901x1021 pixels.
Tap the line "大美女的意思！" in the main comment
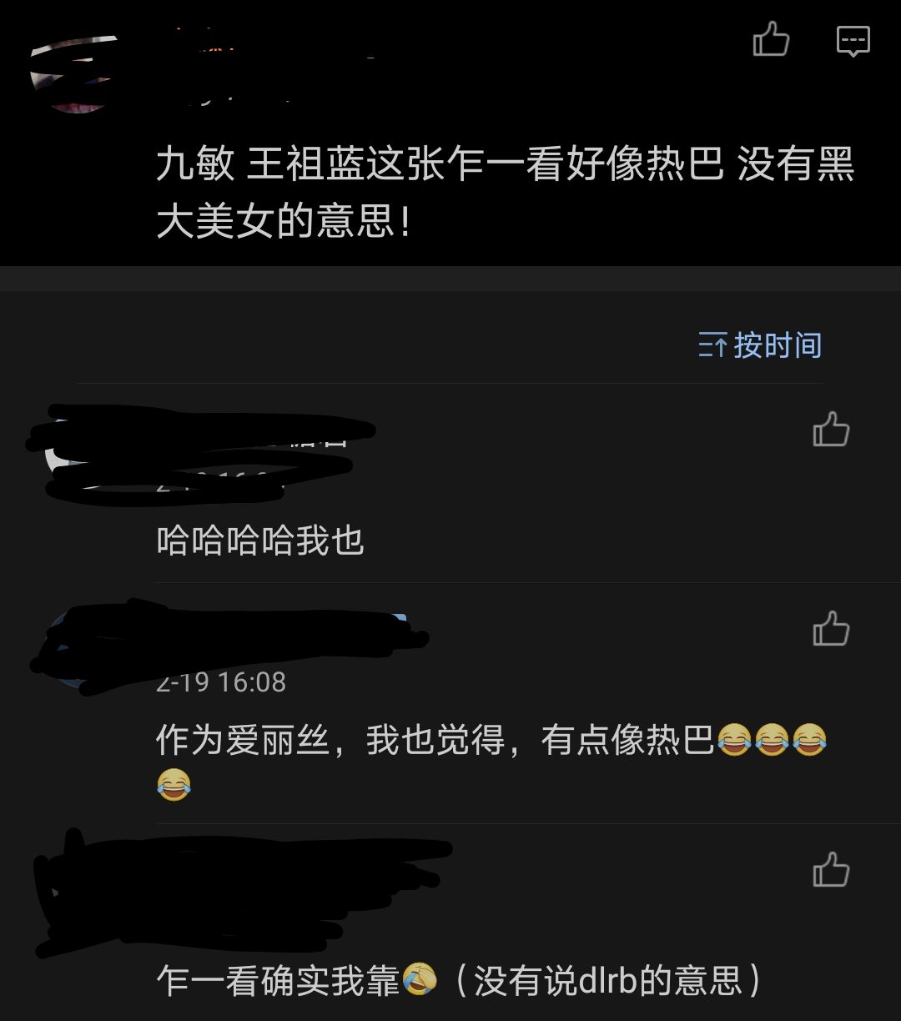click(284, 223)
